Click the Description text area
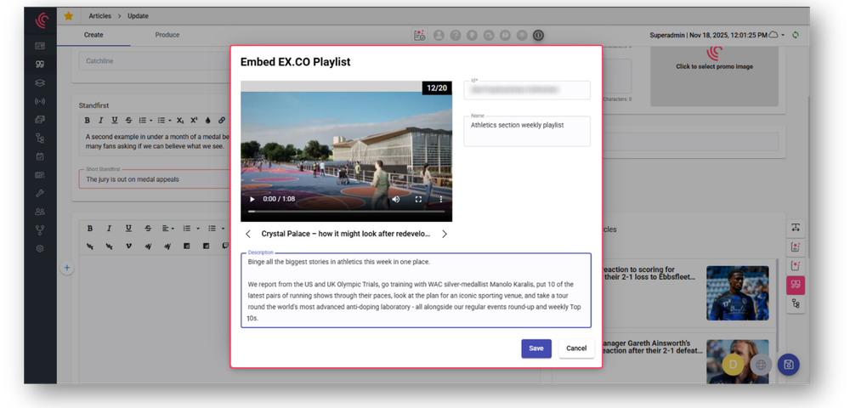The image size is (850, 408). click(x=416, y=291)
